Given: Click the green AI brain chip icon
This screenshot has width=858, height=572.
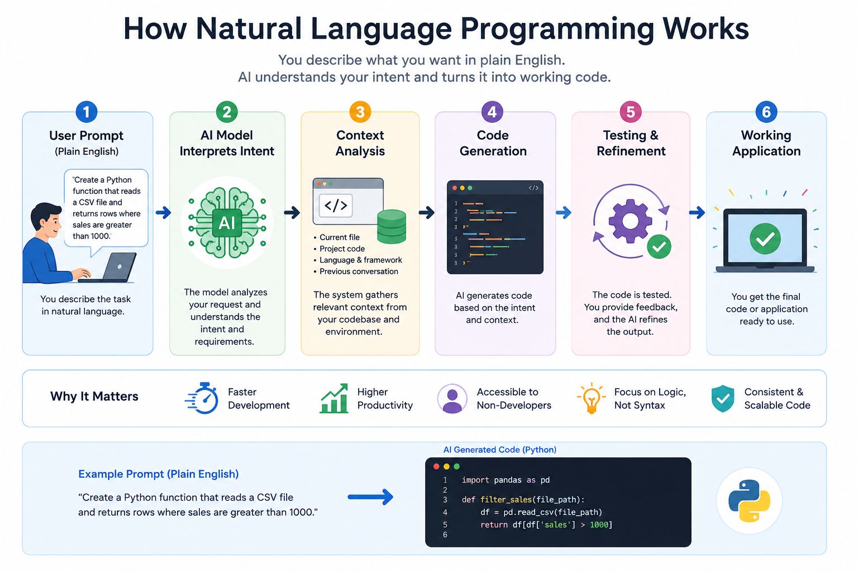Looking at the screenshot, I should (227, 222).
